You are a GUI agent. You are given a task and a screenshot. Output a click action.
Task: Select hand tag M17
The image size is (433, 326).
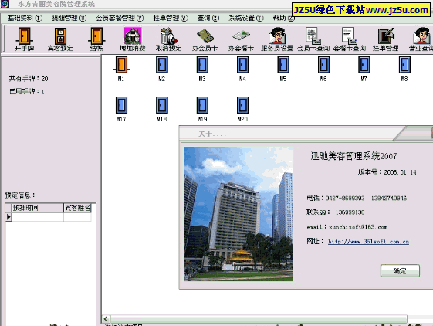pyautogui.click(x=121, y=109)
